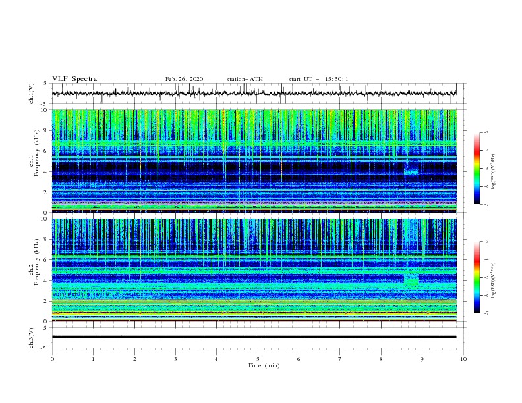
Task: Click the "Time (min)" axis title
Action: [264, 365]
